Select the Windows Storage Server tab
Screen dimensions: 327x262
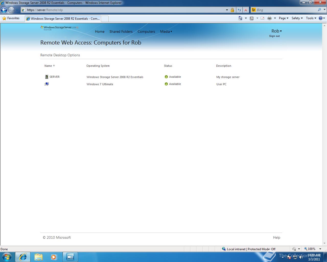[x=63, y=18]
